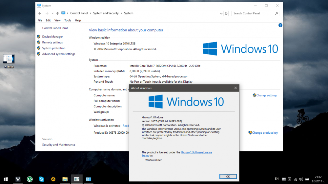Click the shield icon beside Advanced system settings
This screenshot has width=328, height=184.
tap(39, 54)
